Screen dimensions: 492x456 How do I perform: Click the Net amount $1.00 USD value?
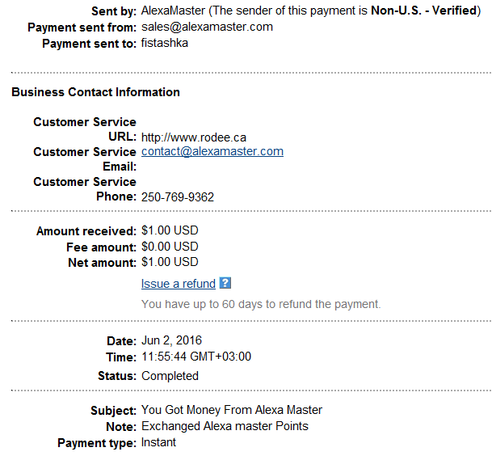coord(170,262)
